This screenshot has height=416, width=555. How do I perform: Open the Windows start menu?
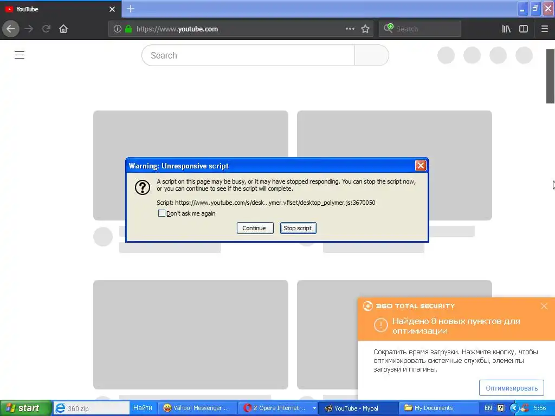pos(25,408)
